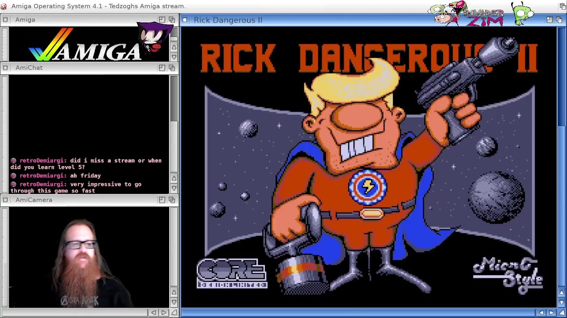Close the Rick Dangerous II window
The height and width of the screenshot is (318, 567).
pyautogui.click(x=185, y=20)
